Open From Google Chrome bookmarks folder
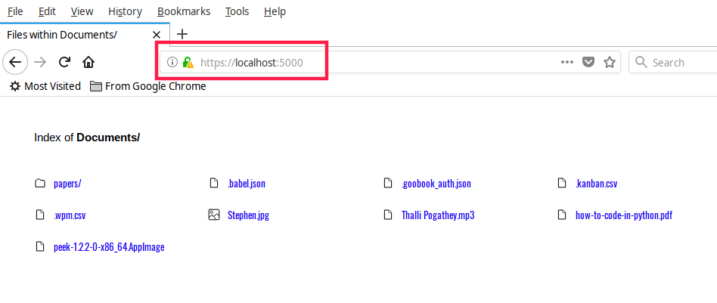The image size is (717, 303). pyautogui.click(x=148, y=86)
